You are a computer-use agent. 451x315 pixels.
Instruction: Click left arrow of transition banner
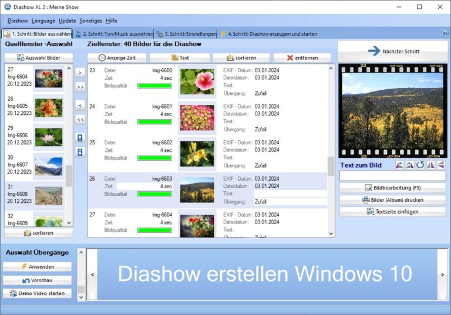[93, 275]
